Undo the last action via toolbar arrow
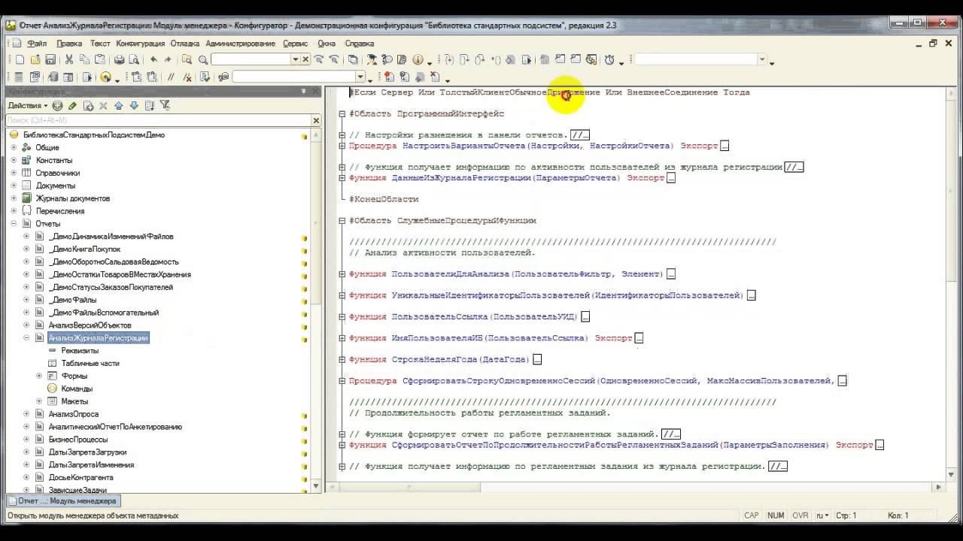 pyautogui.click(x=154, y=60)
